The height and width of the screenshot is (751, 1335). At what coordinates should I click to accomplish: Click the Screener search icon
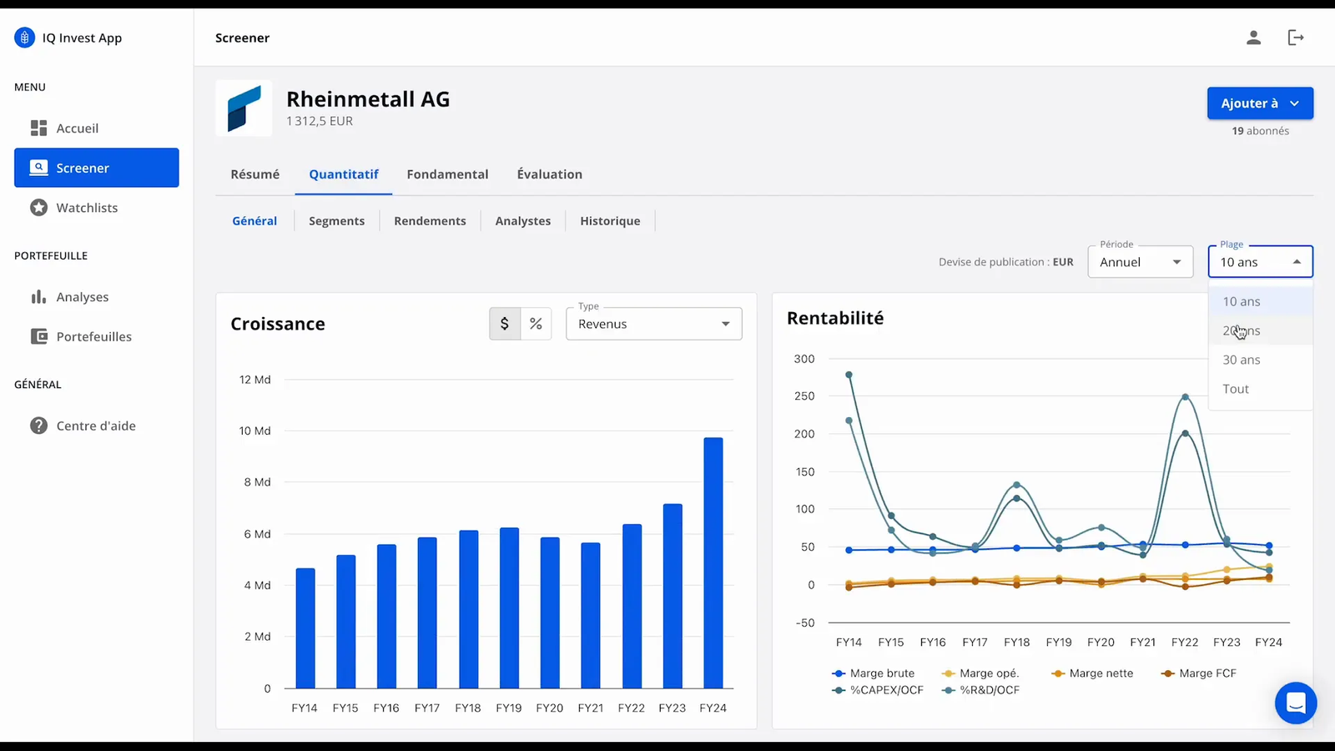38,168
